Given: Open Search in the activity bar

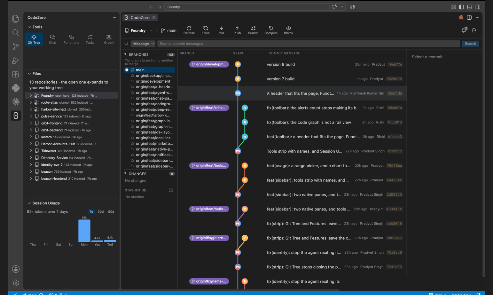Looking at the screenshot, I should point(15,32).
